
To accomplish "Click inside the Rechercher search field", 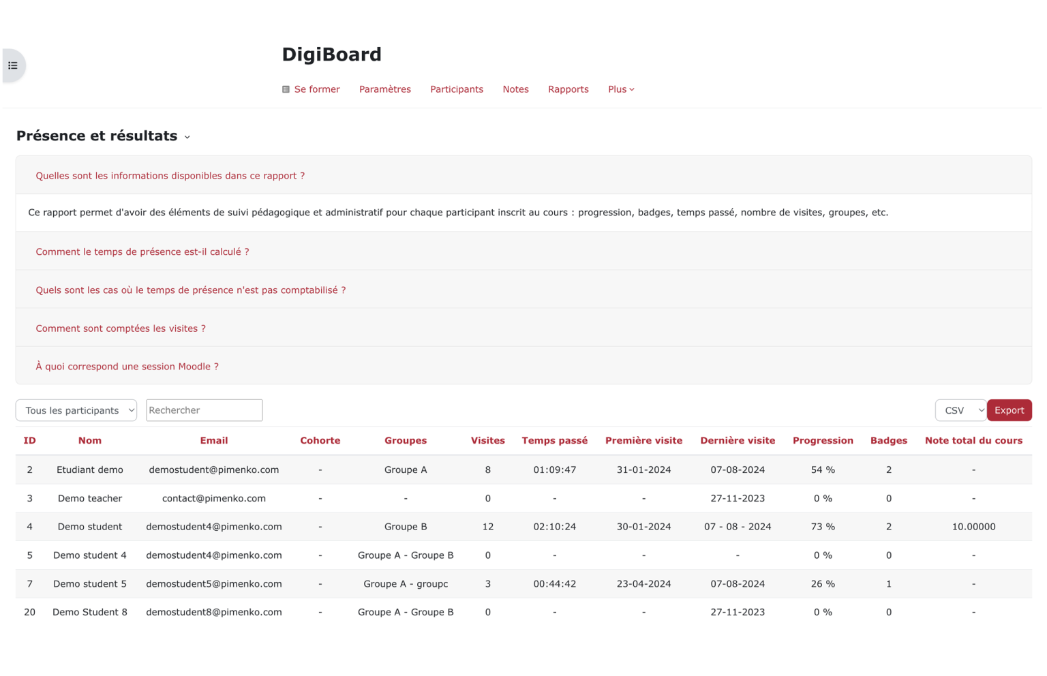I will coord(204,410).
